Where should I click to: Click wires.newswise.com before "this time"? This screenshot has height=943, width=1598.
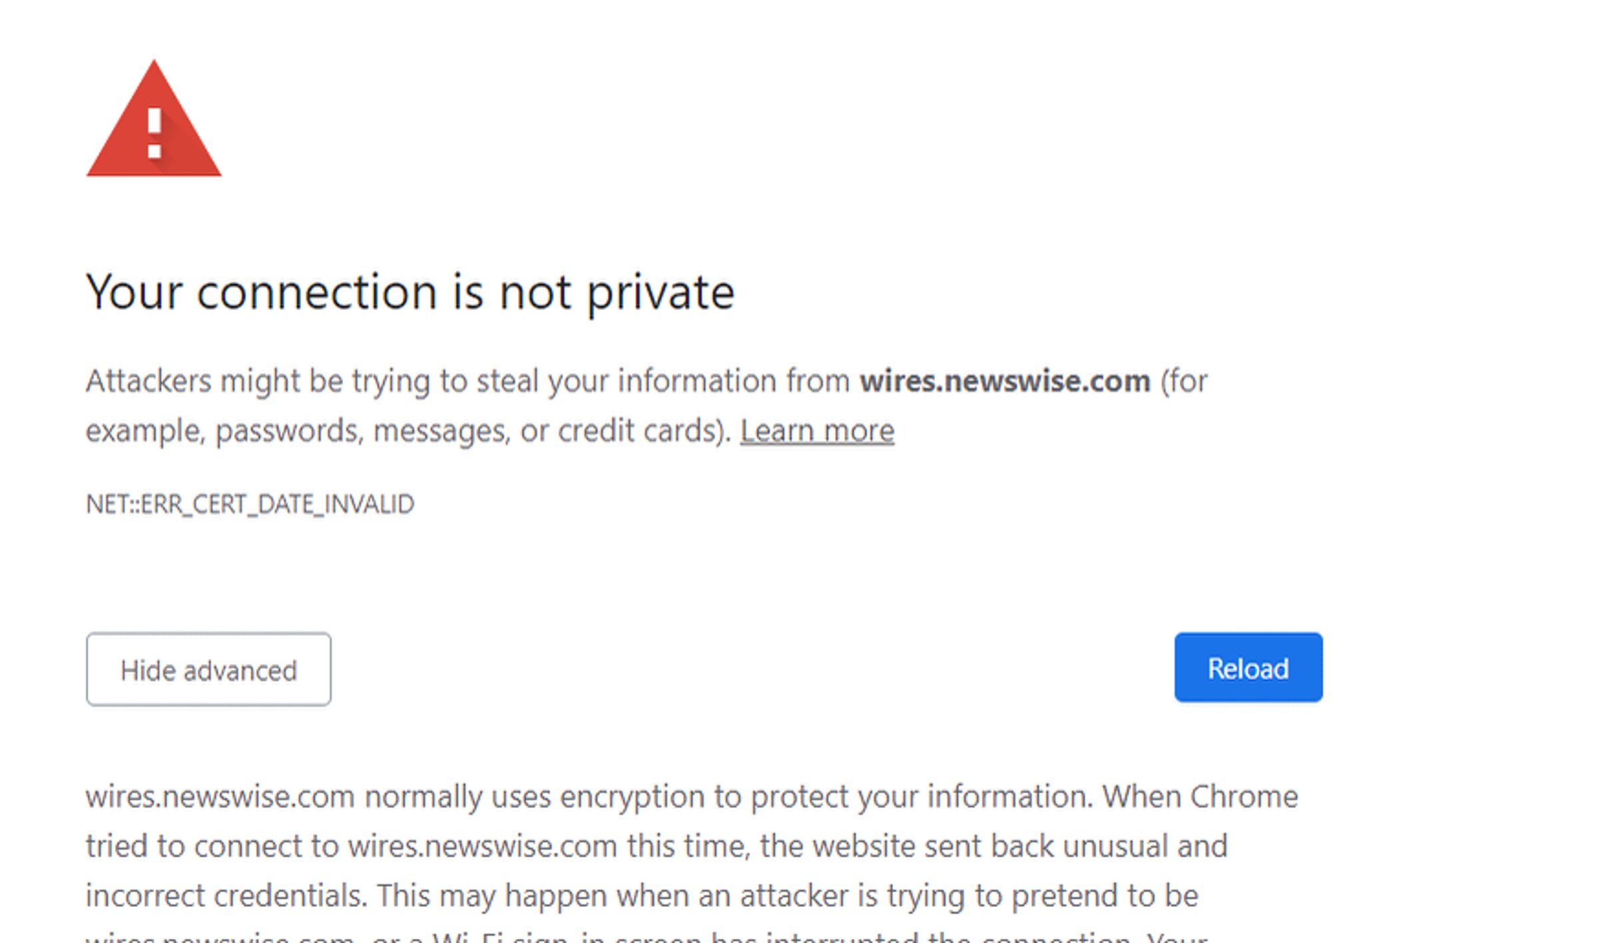tap(483, 847)
